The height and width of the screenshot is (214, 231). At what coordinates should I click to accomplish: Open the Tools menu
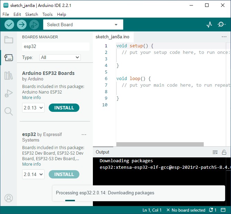(47, 14)
